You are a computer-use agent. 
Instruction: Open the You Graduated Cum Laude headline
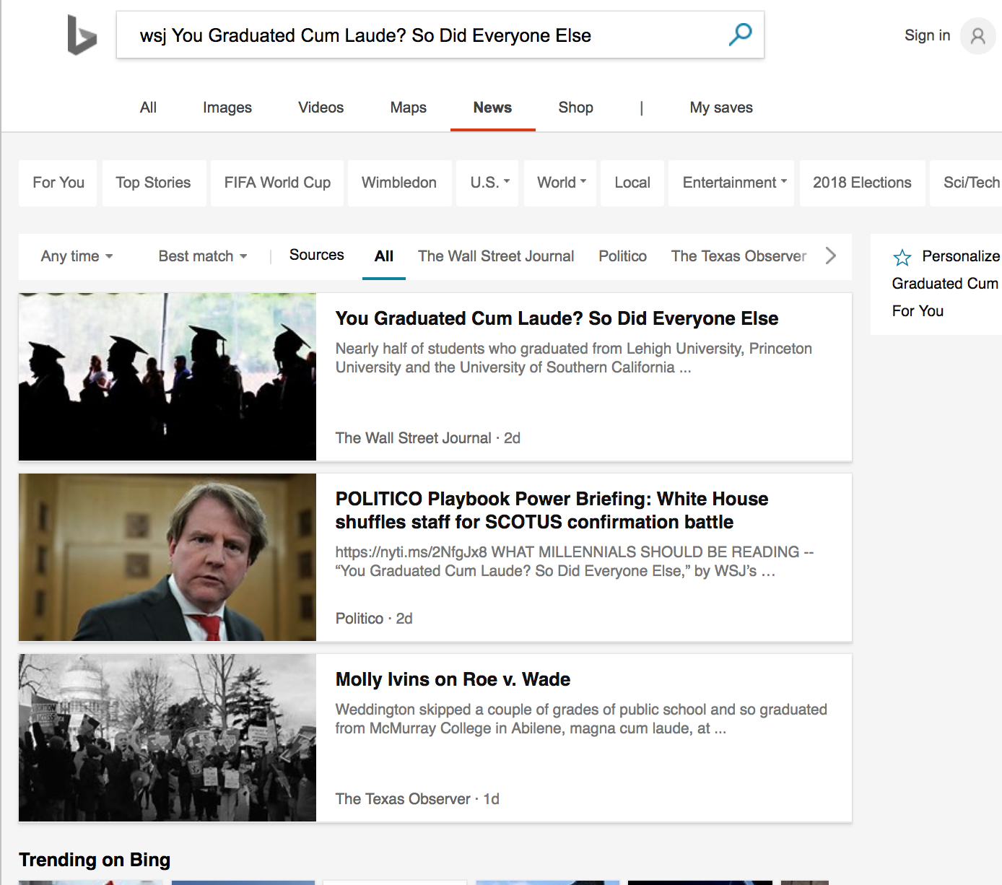557,318
